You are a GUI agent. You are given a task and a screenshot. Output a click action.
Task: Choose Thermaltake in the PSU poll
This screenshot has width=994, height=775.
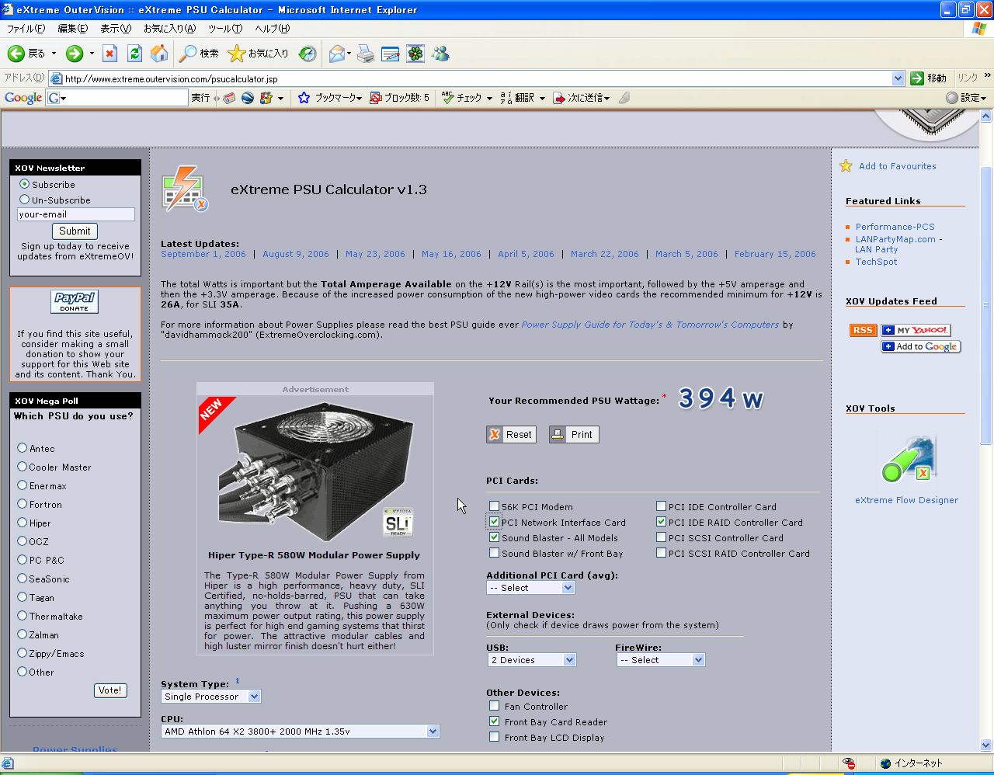(22, 616)
